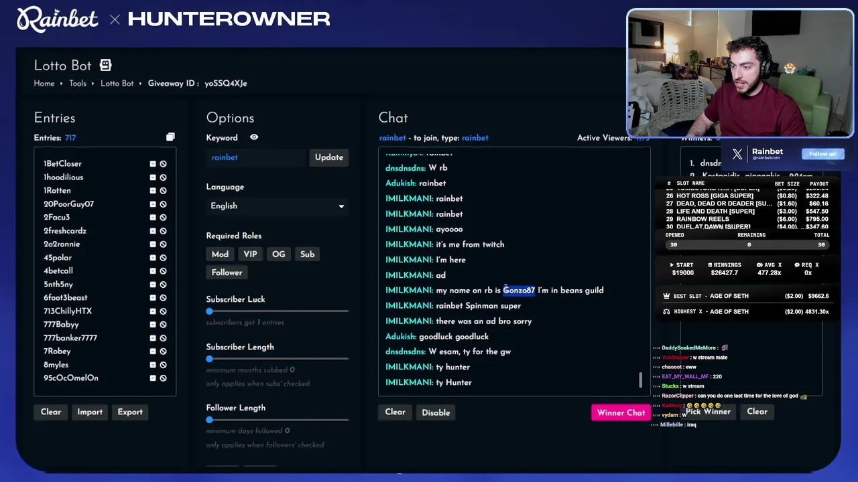Screen dimensions: 858x482
Task: Click the entries count value 717
Action: point(70,138)
